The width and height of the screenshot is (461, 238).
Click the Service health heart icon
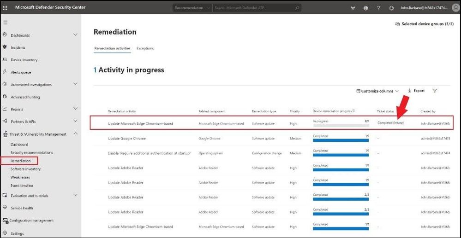(5, 208)
